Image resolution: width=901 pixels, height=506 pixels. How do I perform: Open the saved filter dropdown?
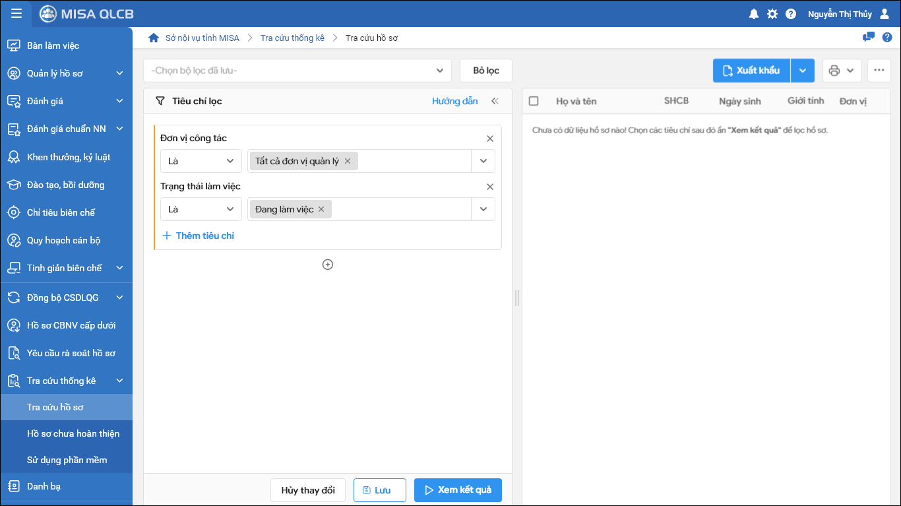[x=297, y=71]
